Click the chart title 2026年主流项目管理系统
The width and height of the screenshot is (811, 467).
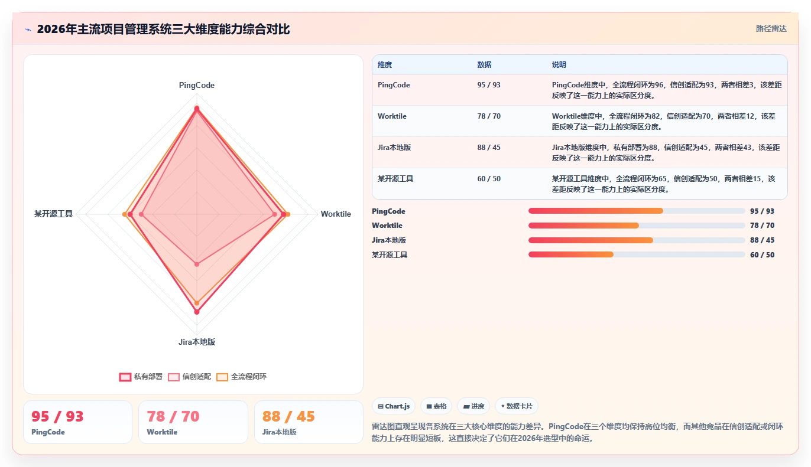(x=163, y=29)
